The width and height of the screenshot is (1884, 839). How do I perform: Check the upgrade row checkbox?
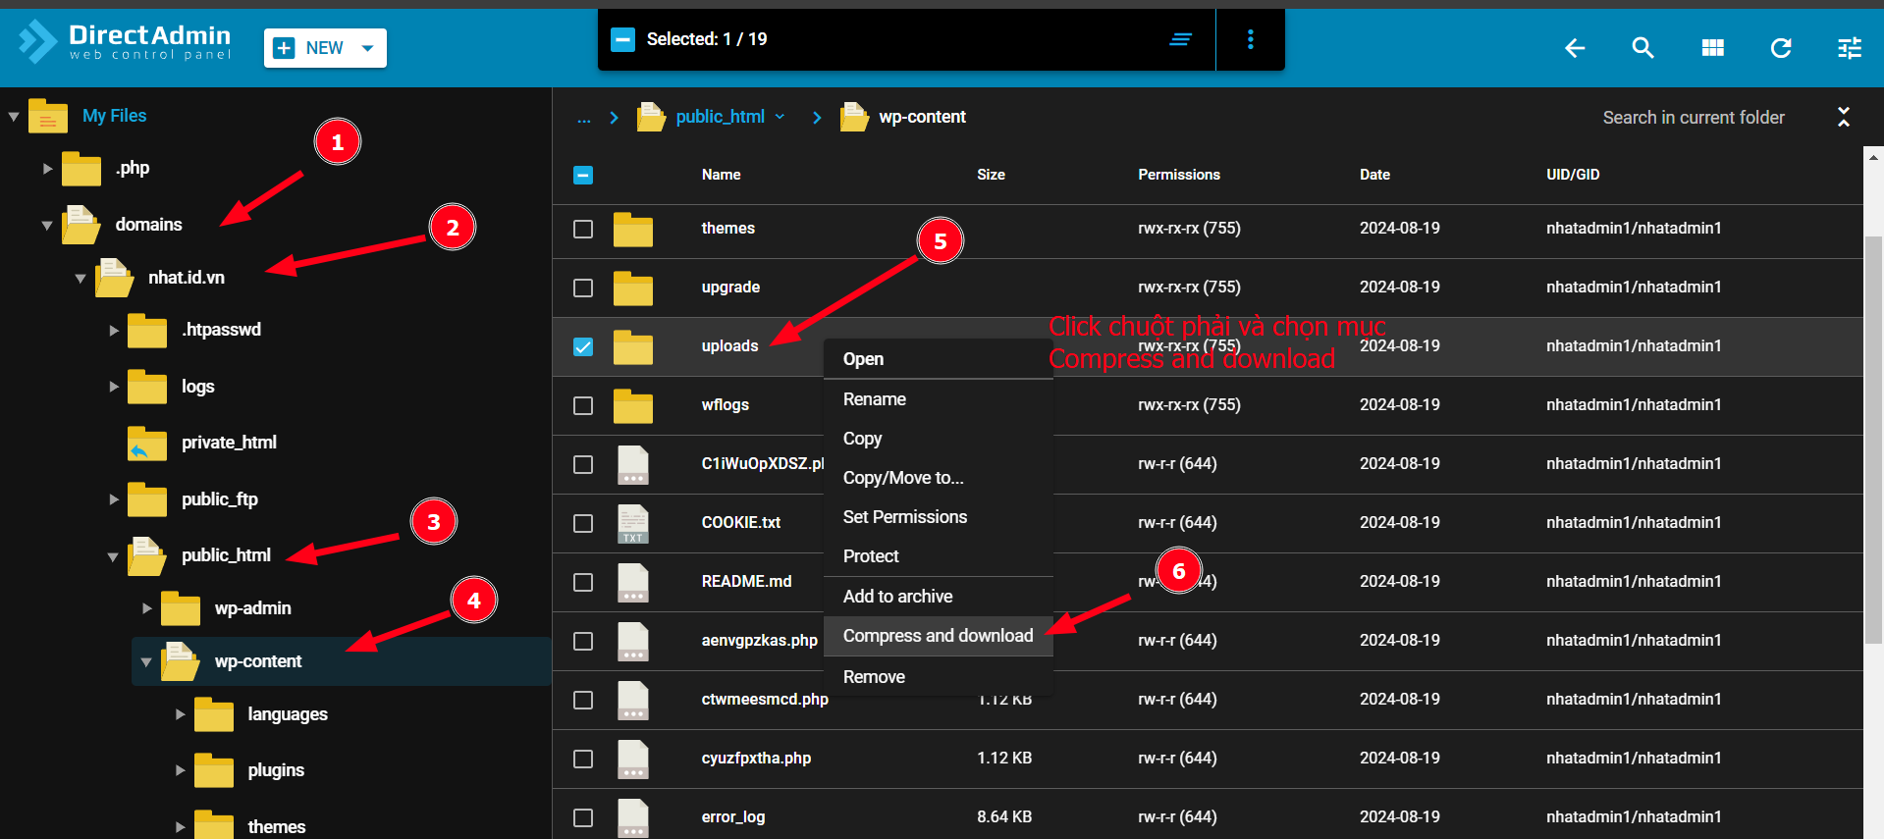(583, 288)
